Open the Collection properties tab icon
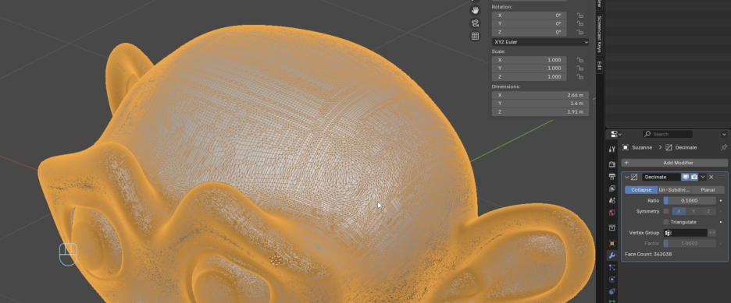 coord(612,227)
